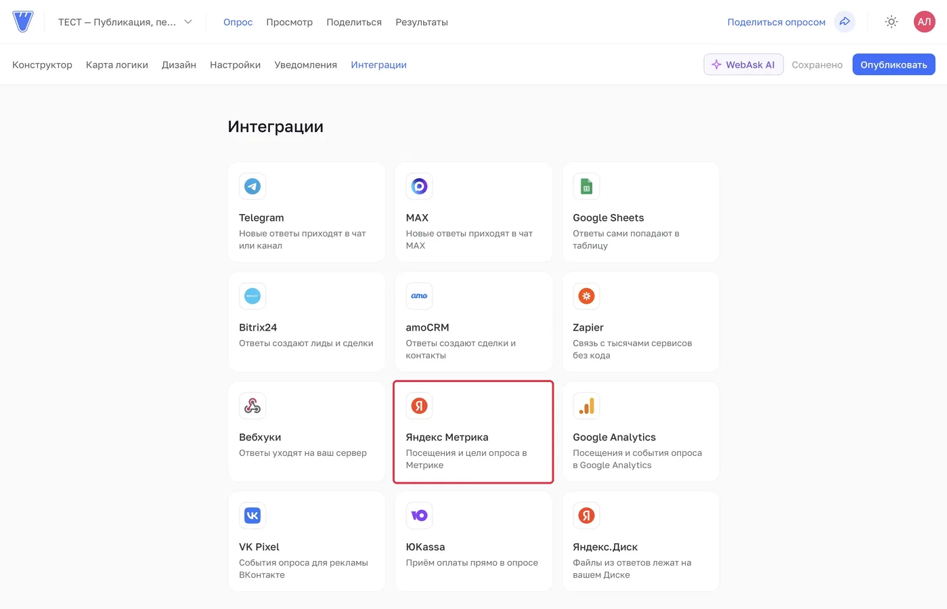Go to the Уведомления section

pyautogui.click(x=305, y=65)
